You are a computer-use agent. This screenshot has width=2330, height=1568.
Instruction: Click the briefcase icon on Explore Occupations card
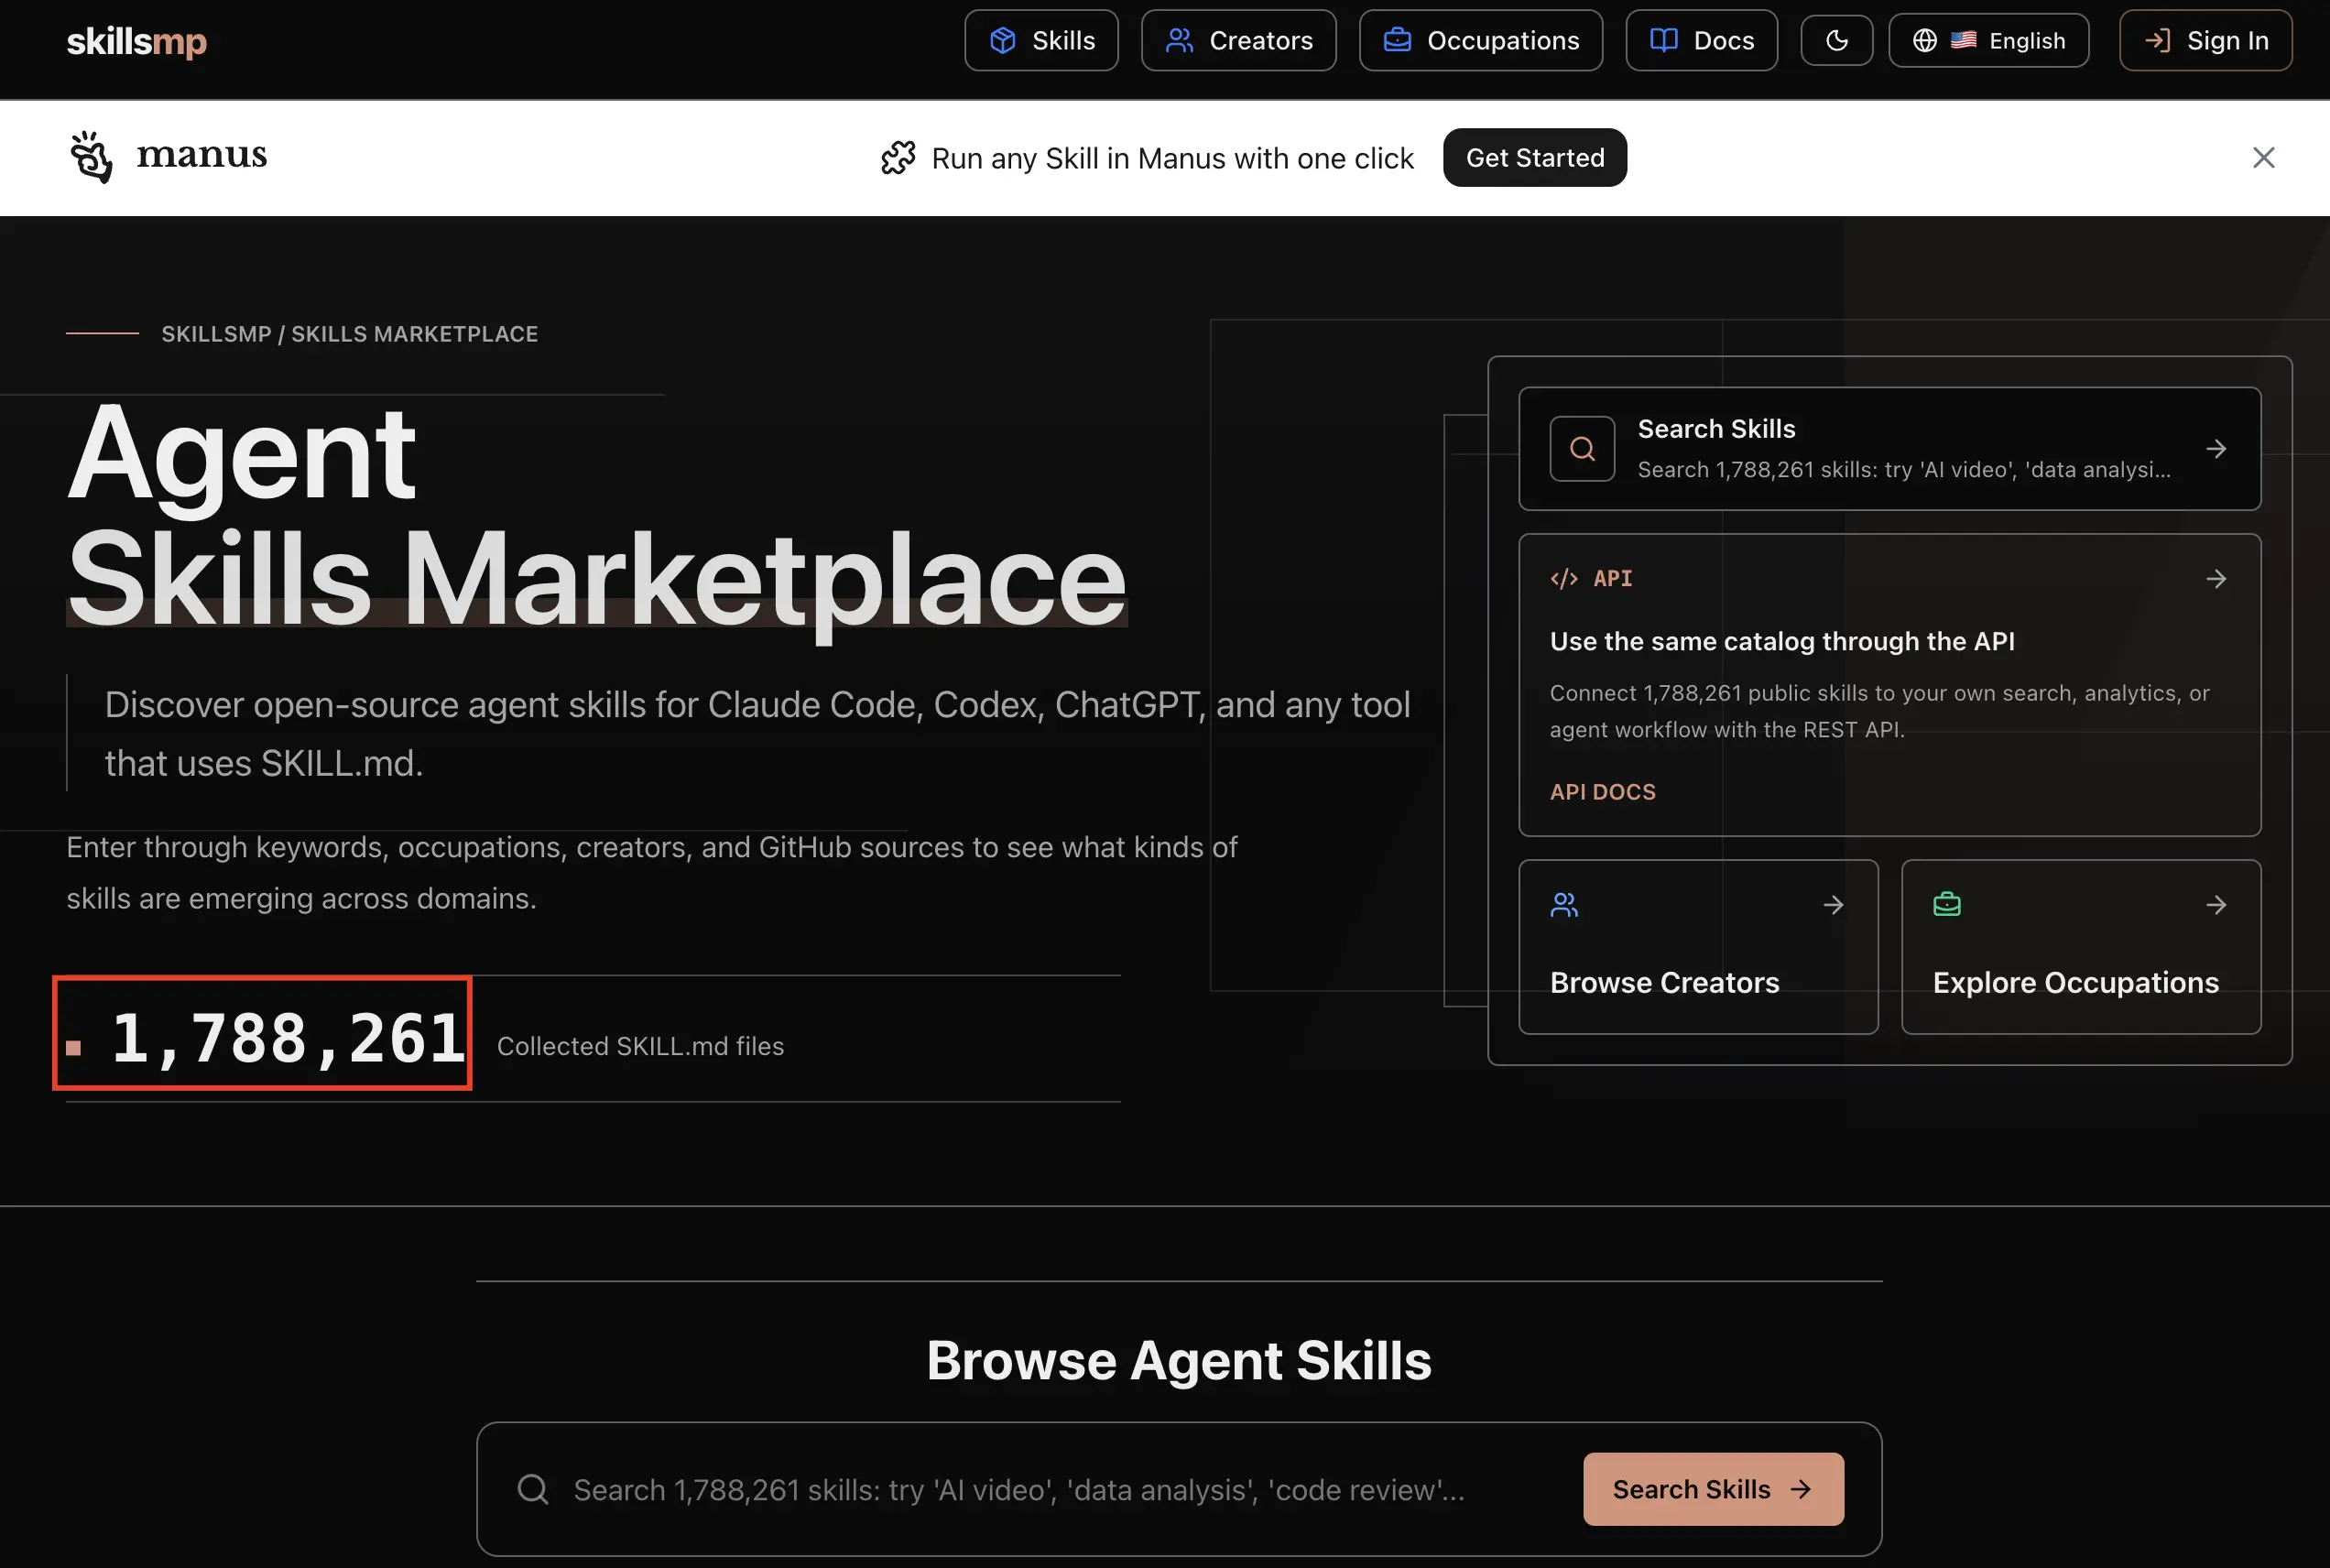1947,905
